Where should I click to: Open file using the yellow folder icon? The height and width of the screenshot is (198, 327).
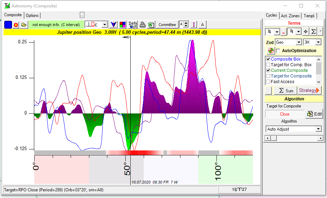coord(24,25)
